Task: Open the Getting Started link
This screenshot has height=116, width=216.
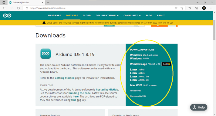Action: pyautogui.click(x=65, y=78)
